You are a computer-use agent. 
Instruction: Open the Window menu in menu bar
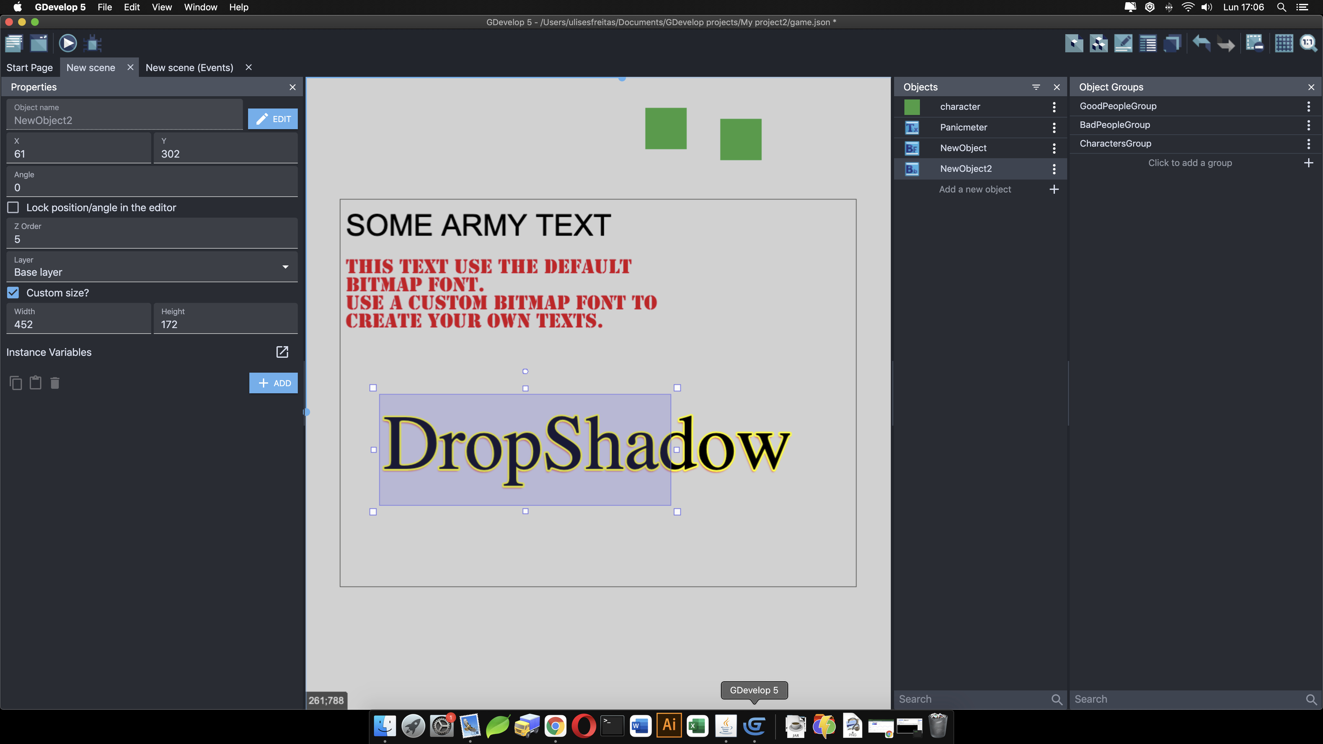pyautogui.click(x=200, y=7)
